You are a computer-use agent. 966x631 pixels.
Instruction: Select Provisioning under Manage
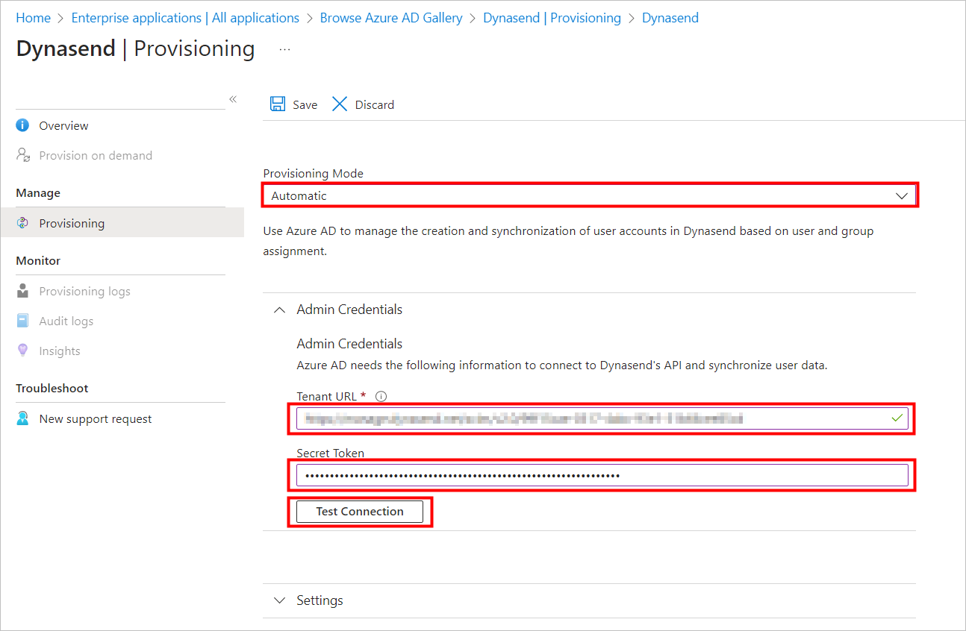pos(72,222)
